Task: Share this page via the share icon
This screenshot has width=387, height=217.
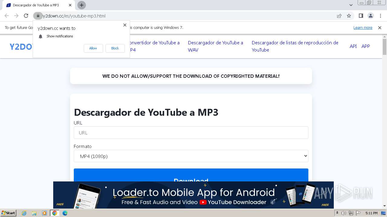Action: pos(339,16)
